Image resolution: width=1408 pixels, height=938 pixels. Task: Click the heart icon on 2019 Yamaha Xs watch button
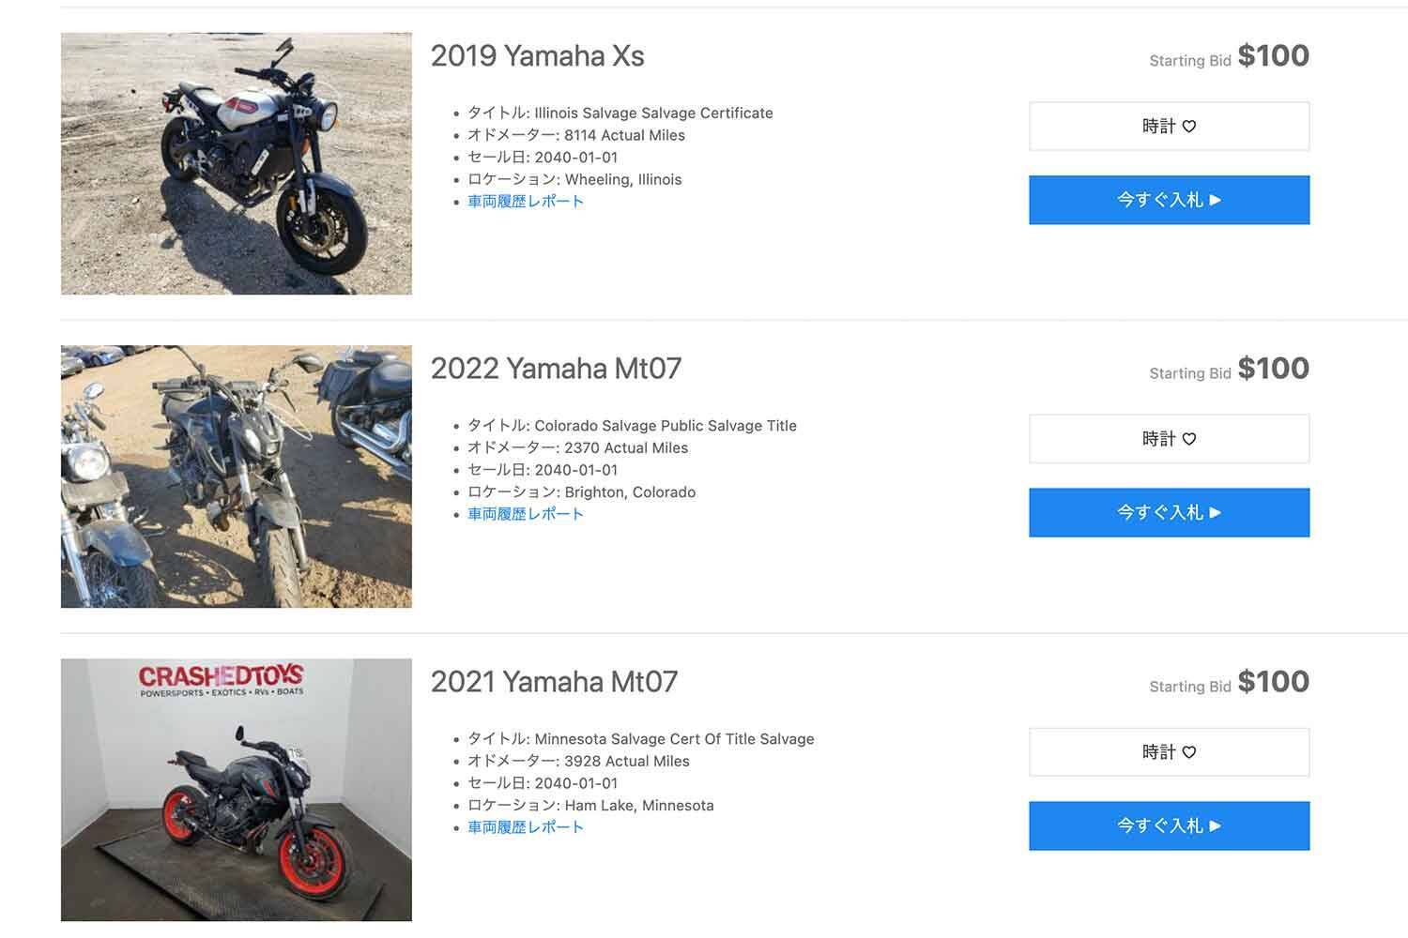[x=1190, y=125]
